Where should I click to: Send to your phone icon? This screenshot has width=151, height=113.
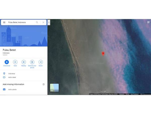click(32, 62)
